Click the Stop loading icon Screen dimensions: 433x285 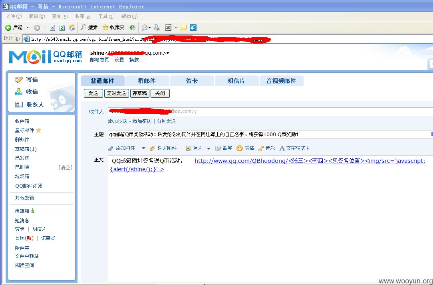[52, 28]
